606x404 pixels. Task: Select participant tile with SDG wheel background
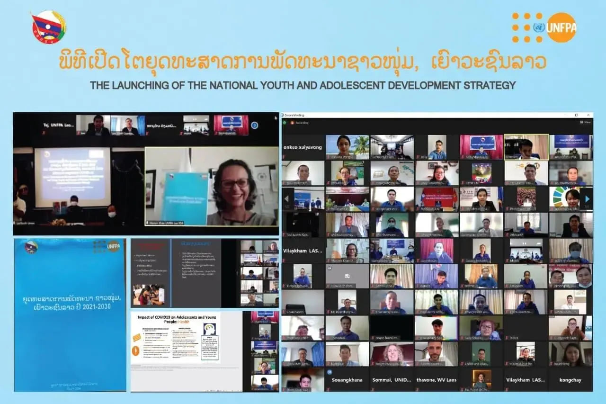coord(570,199)
